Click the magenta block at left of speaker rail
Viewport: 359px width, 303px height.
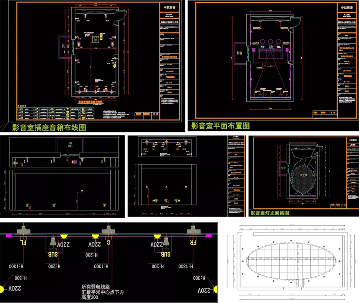click(8, 236)
